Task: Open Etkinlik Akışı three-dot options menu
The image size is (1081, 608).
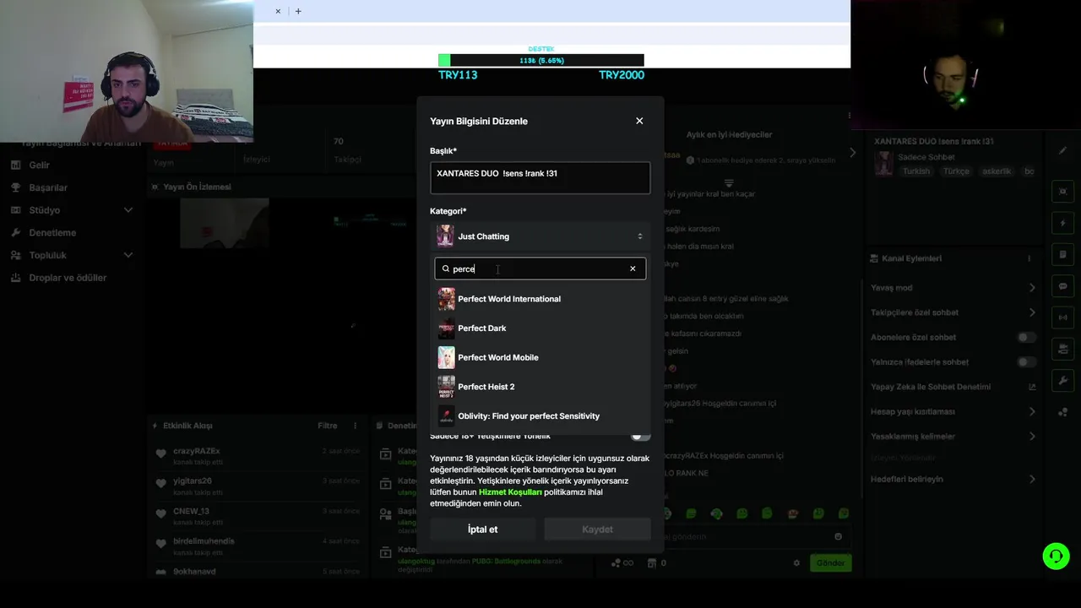Action: (x=356, y=426)
